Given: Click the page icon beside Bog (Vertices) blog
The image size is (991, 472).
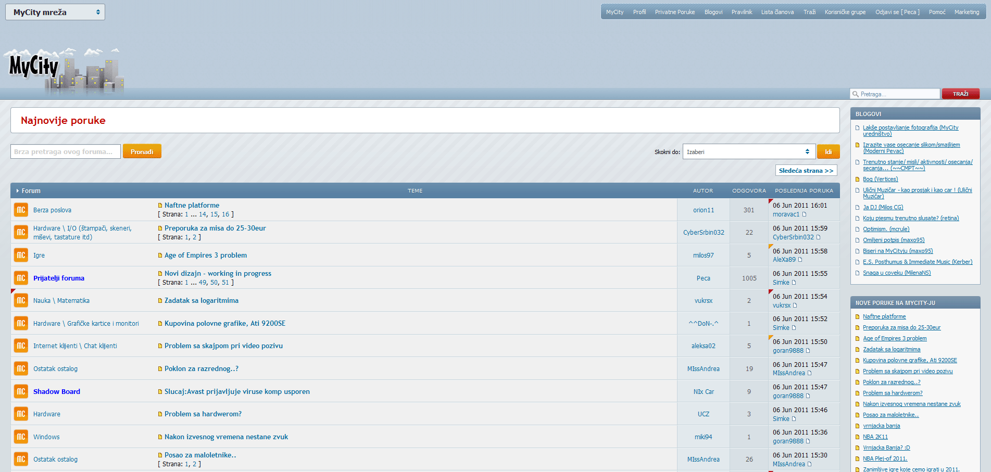Looking at the screenshot, I should (858, 180).
